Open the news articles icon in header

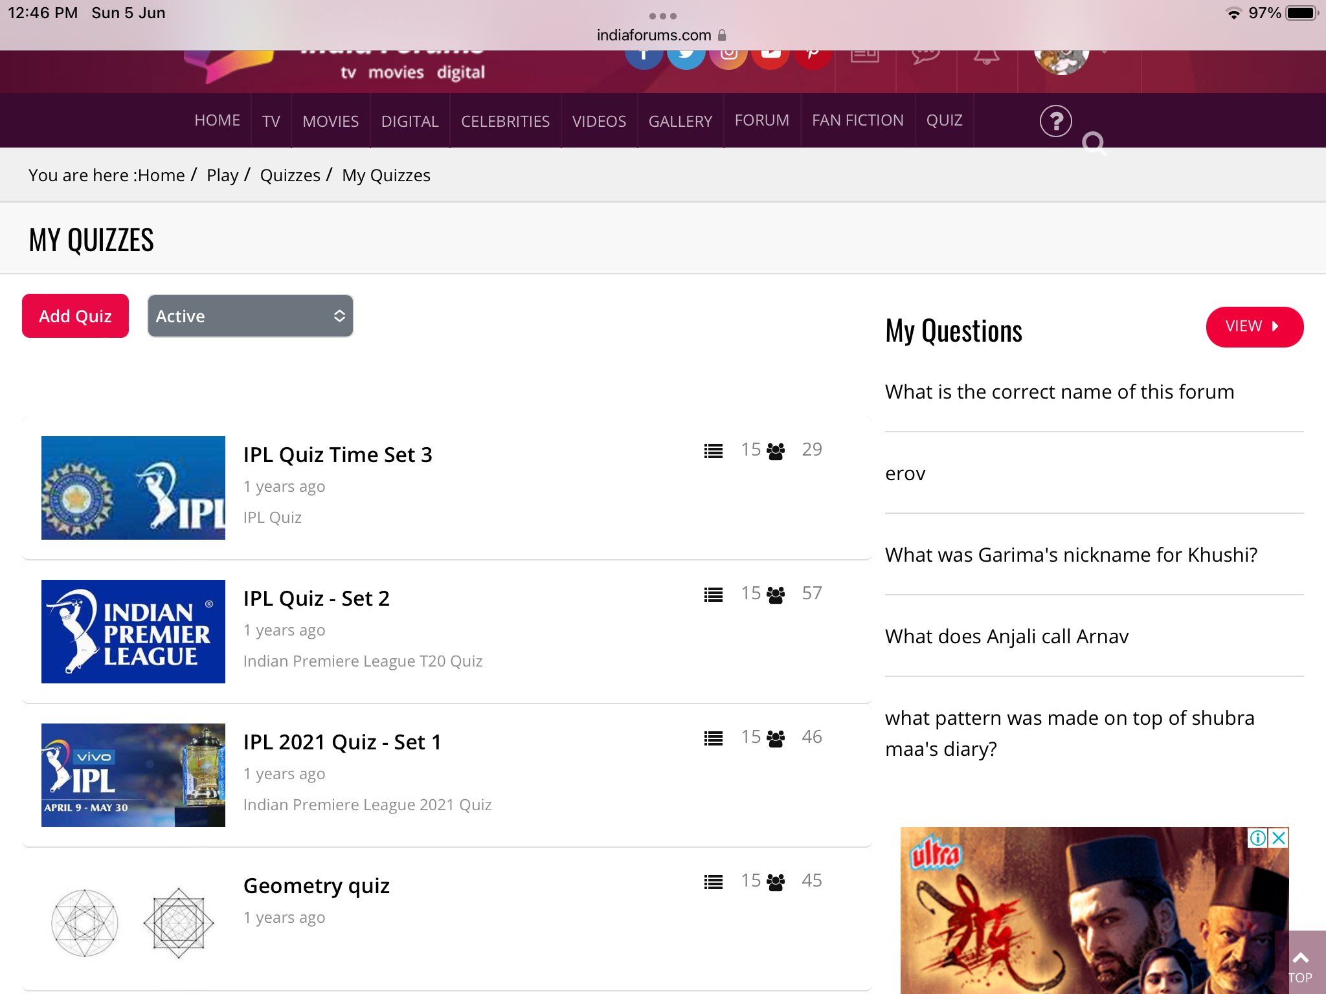pos(865,57)
